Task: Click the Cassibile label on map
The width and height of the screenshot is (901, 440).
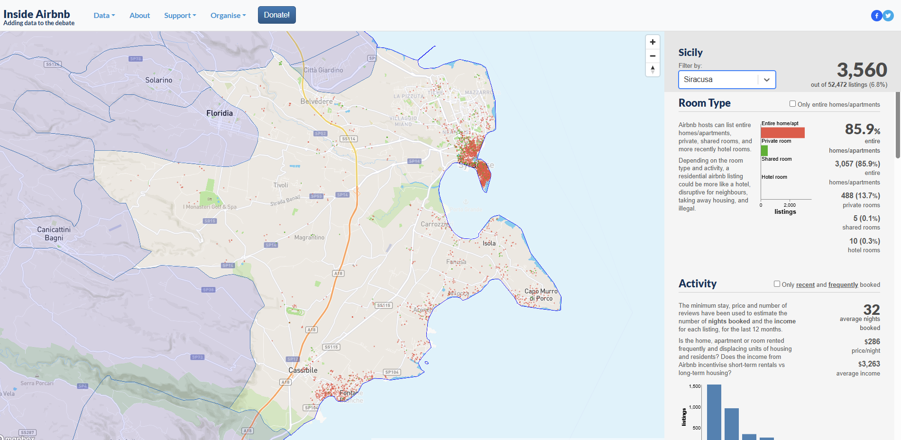Action: tap(303, 370)
